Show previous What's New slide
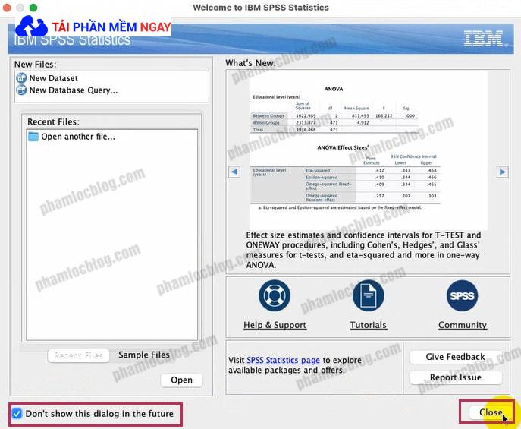The image size is (521, 429). (234, 172)
